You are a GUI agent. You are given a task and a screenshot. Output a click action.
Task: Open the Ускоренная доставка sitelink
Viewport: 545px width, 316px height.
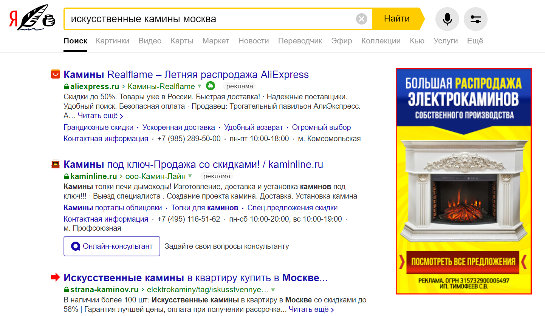(179, 127)
